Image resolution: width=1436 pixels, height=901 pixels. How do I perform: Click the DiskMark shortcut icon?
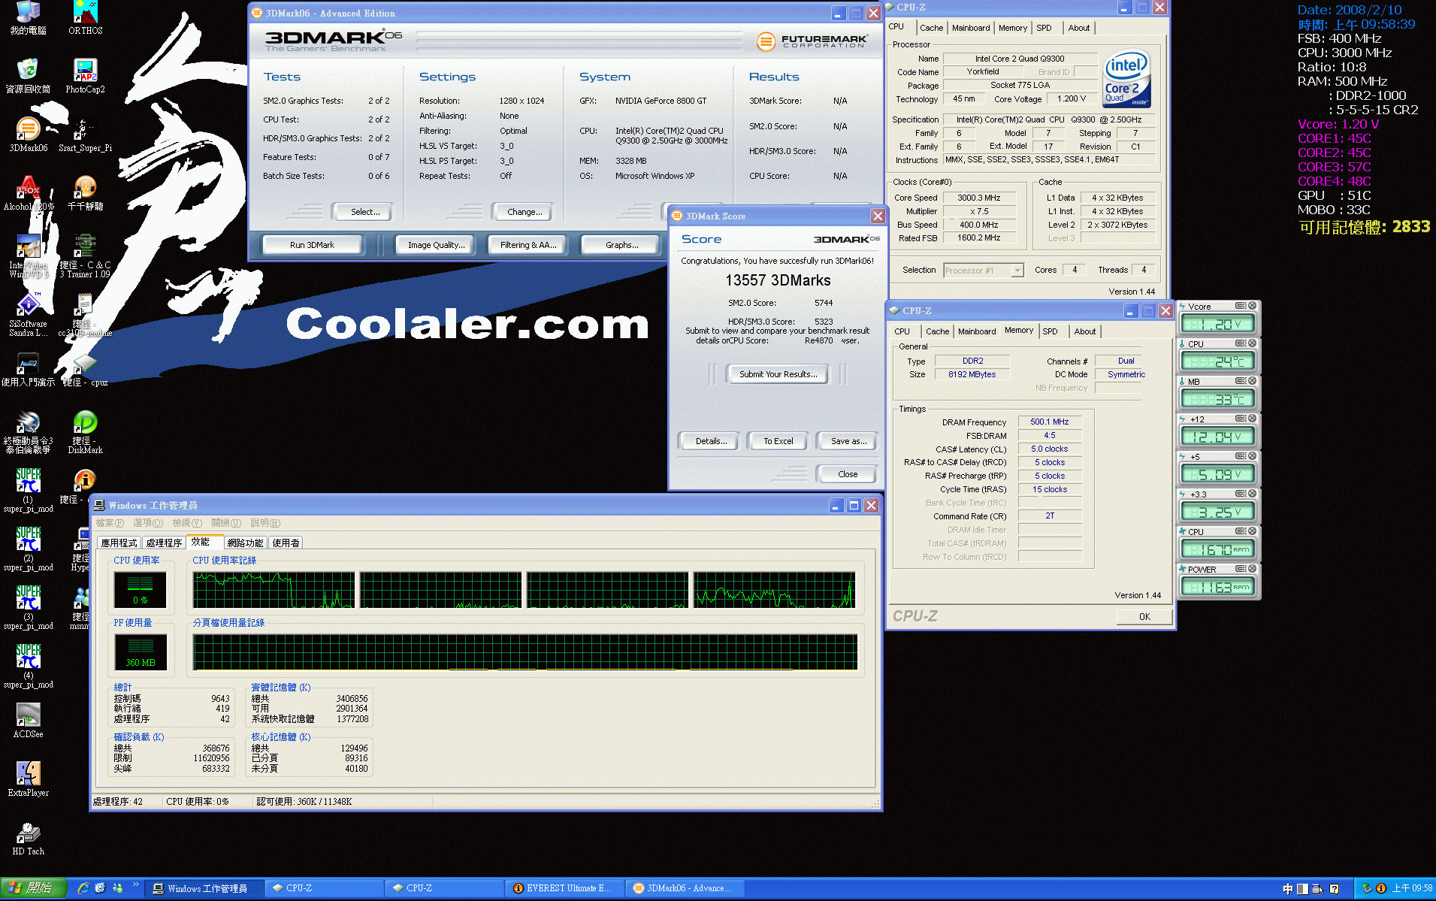click(86, 432)
